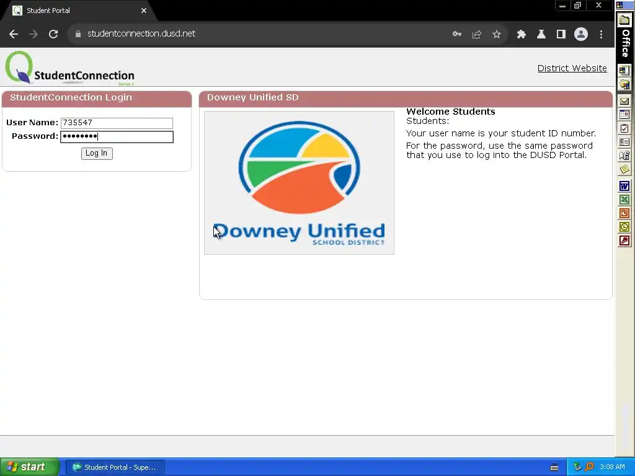Click the Log In button
The image size is (635, 476).
(97, 153)
